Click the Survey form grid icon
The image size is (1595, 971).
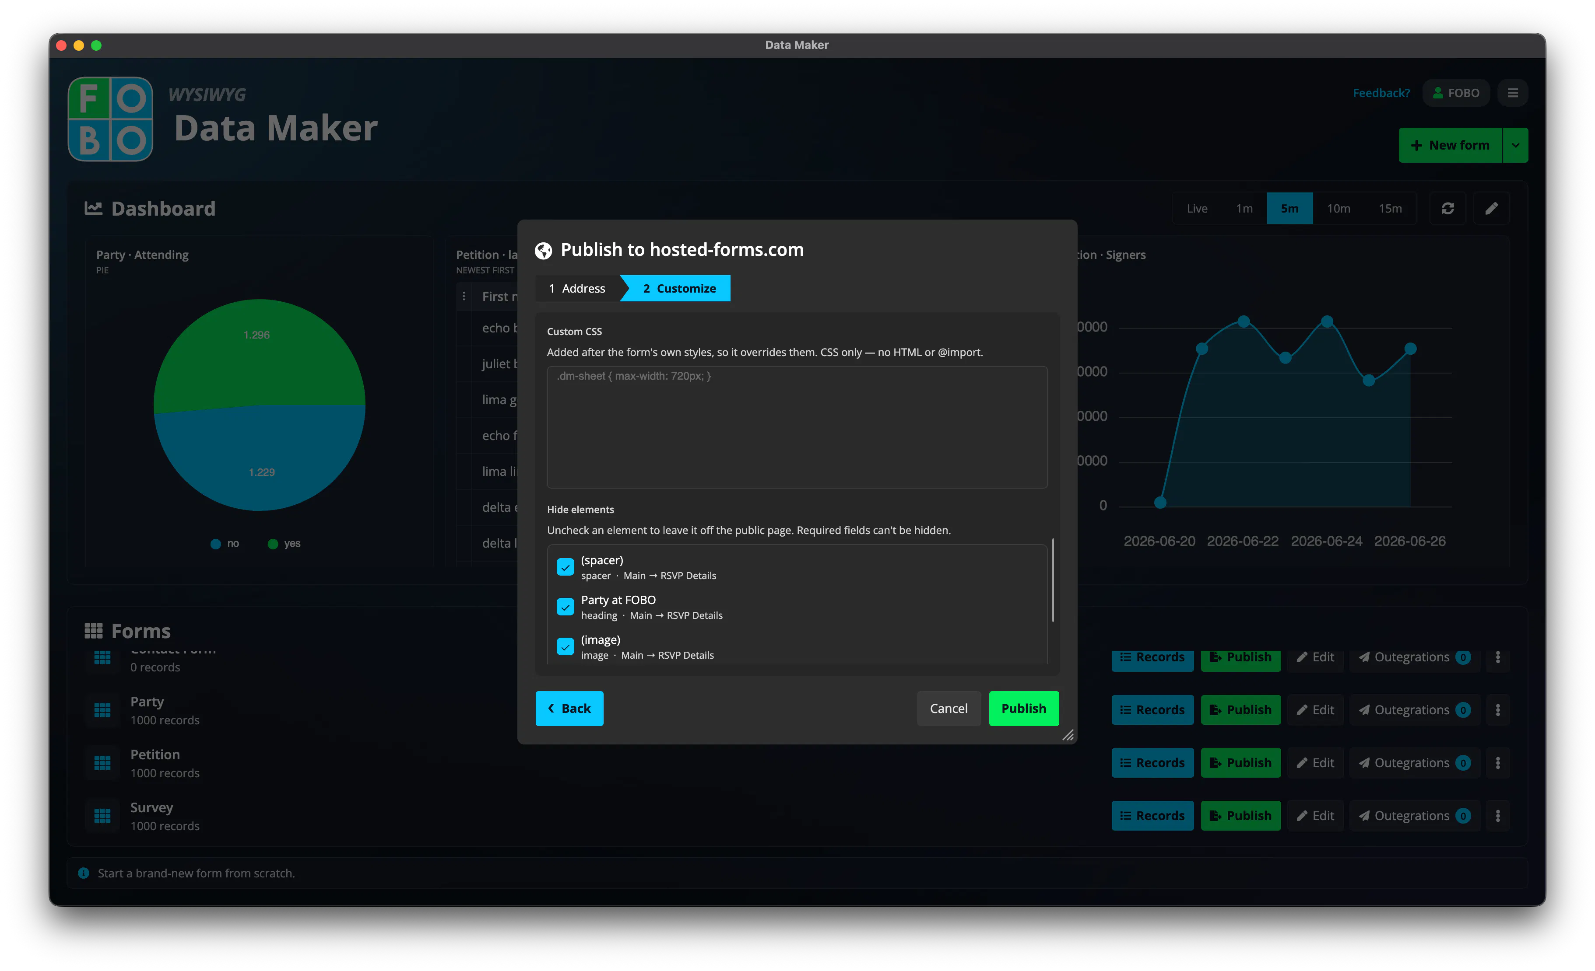point(102,817)
